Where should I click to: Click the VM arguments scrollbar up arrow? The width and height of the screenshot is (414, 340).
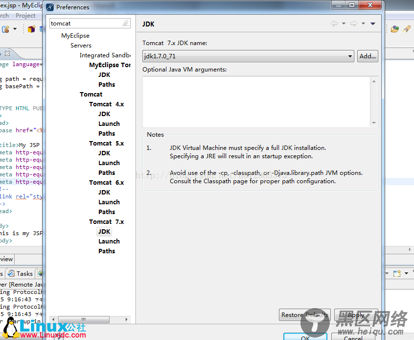point(374,81)
